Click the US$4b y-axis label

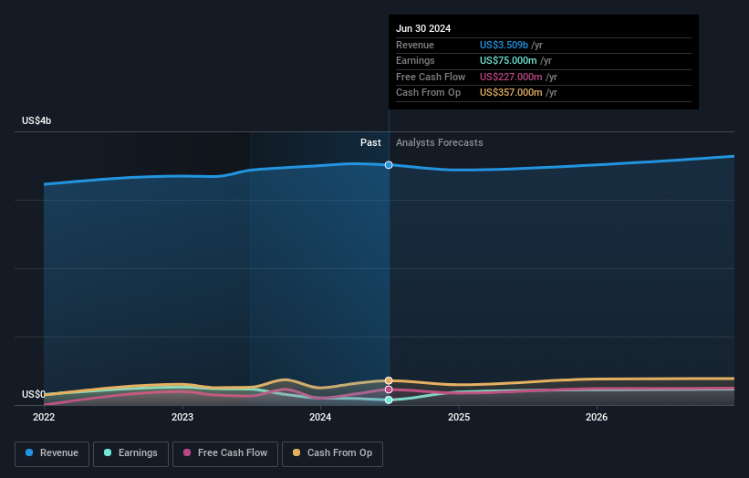coord(36,120)
